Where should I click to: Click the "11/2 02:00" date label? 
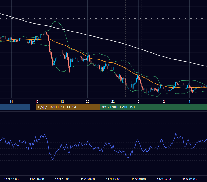tap(164, 179)
